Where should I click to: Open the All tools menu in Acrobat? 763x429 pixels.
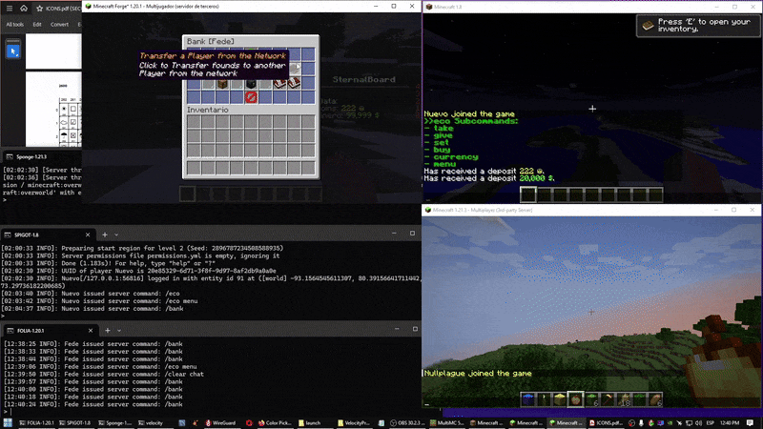(x=13, y=24)
